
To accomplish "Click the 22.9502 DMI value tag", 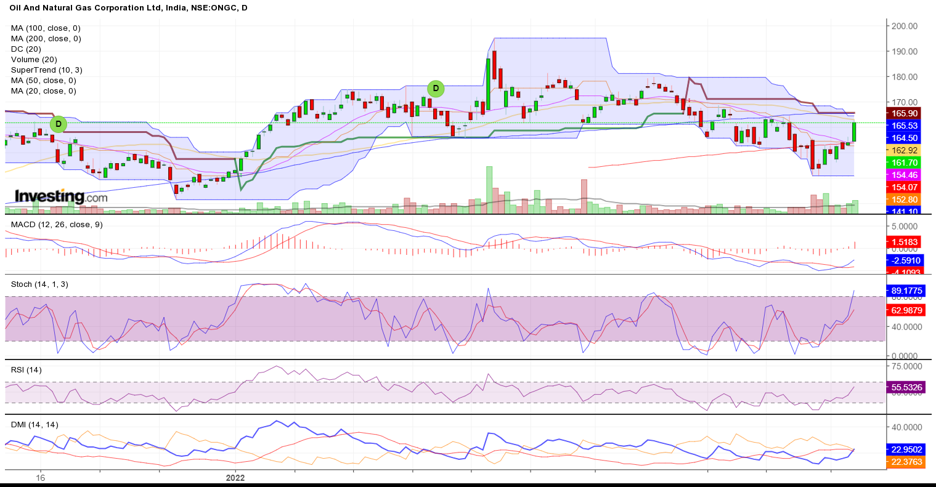I will tap(906, 449).
